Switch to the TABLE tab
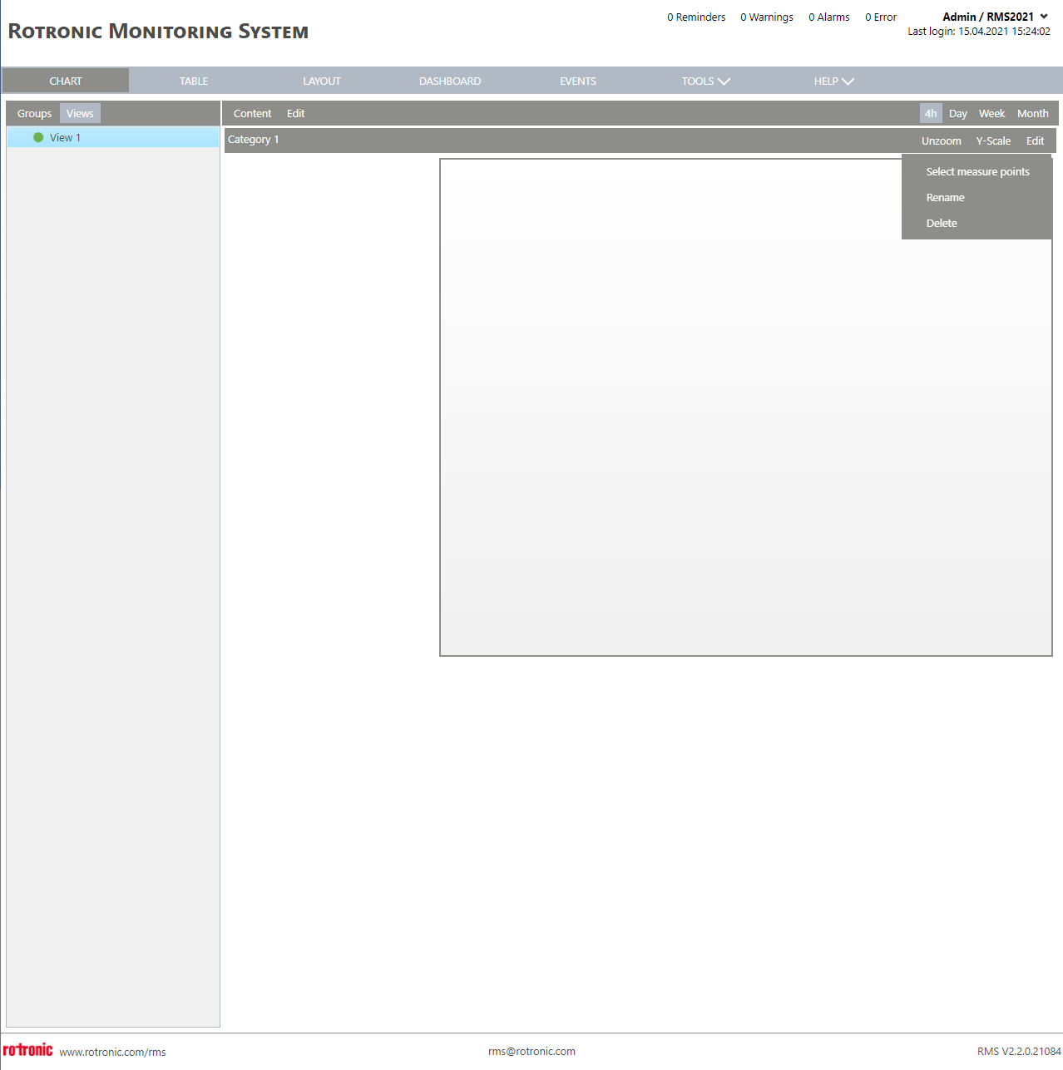 click(194, 81)
